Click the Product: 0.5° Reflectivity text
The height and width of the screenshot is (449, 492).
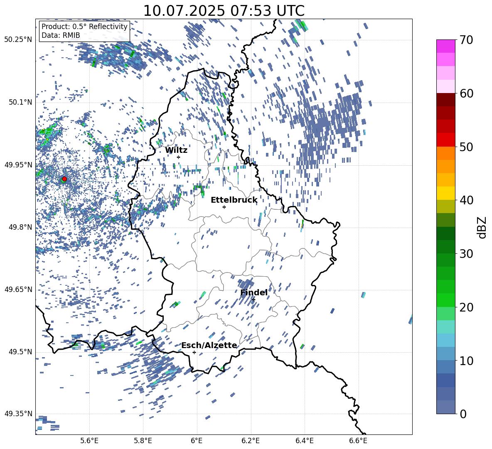[x=84, y=27]
